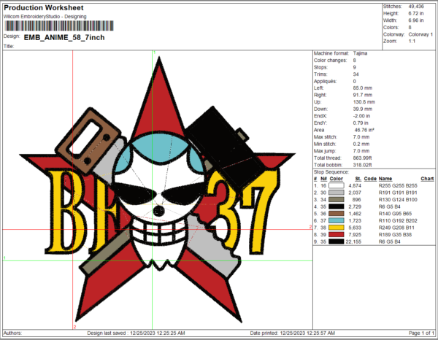Screen dimensions: 438x340
Task: Select the design name EMB_ANIME_58_7inch
Action: point(64,37)
